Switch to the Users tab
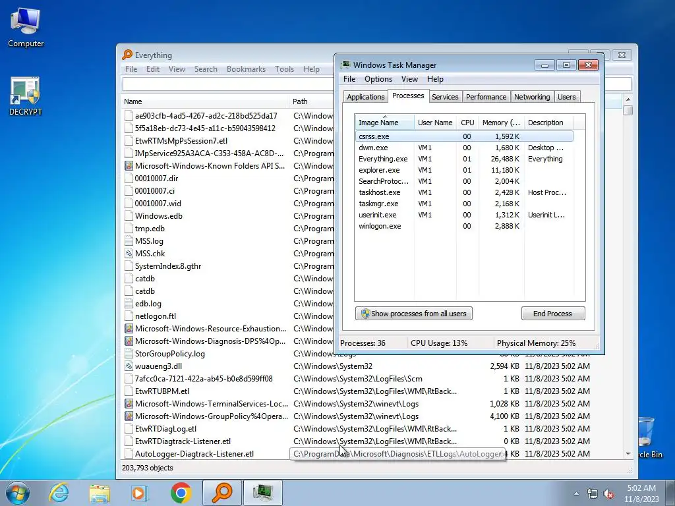This screenshot has width=675, height=506. pos(566,97)
